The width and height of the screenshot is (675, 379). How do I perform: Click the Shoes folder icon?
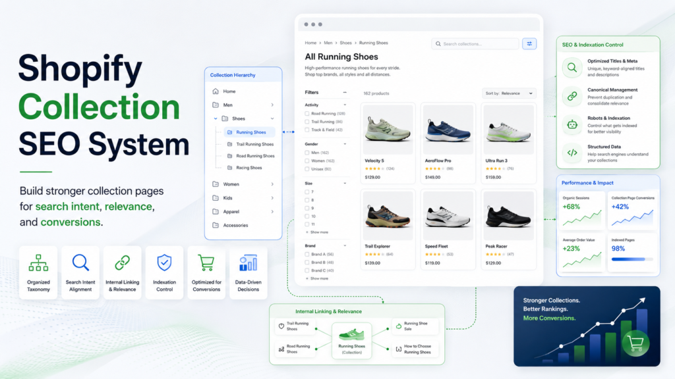click(225, 118)
